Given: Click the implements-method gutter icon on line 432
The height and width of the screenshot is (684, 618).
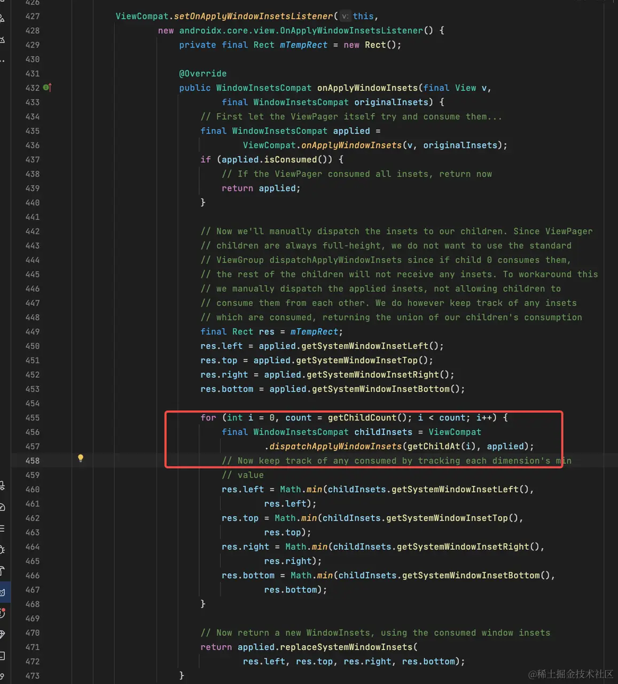Looking at the screenshot, I should click(x=47, y=87).
